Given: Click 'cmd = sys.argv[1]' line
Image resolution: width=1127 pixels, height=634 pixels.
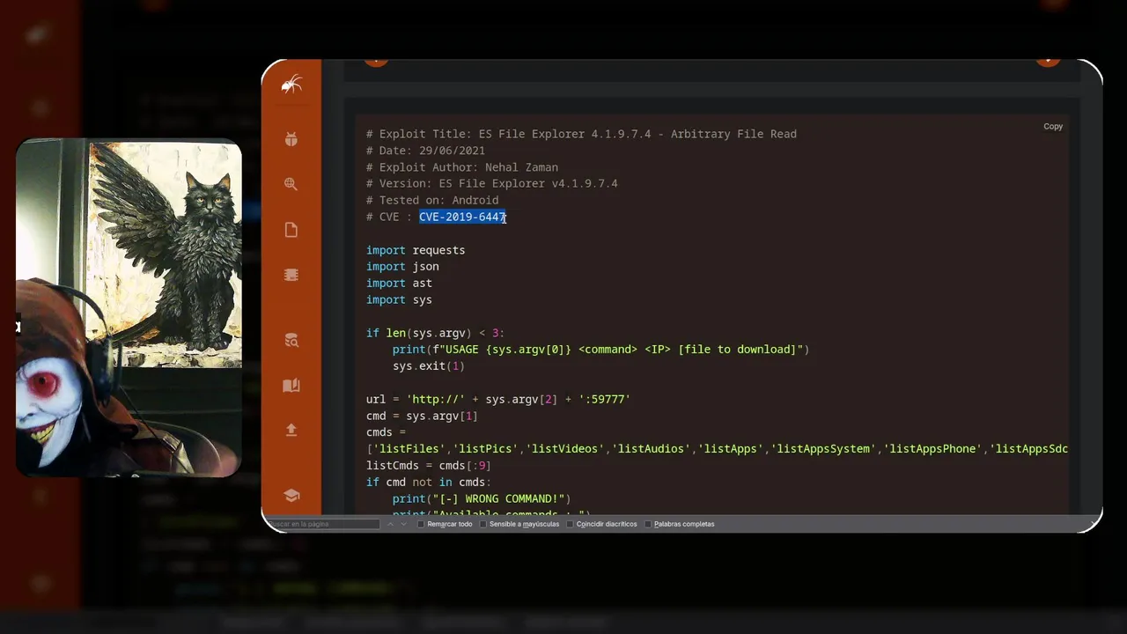Looking at the screenshot, I should pyautogui.click(x=422, y=416).
